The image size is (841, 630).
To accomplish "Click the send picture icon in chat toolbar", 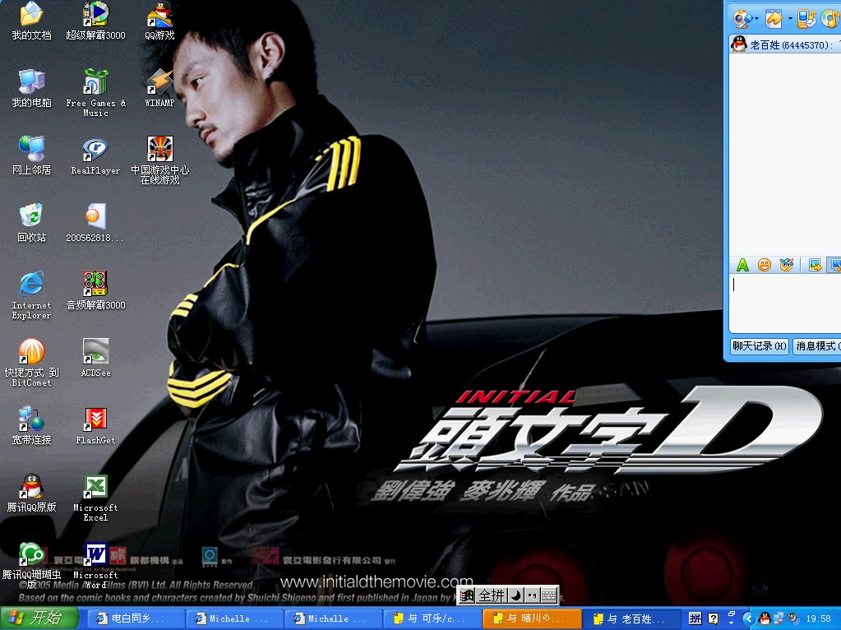I will [x=815, y=265].
